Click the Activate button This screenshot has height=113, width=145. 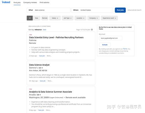(x=105, y=45)
